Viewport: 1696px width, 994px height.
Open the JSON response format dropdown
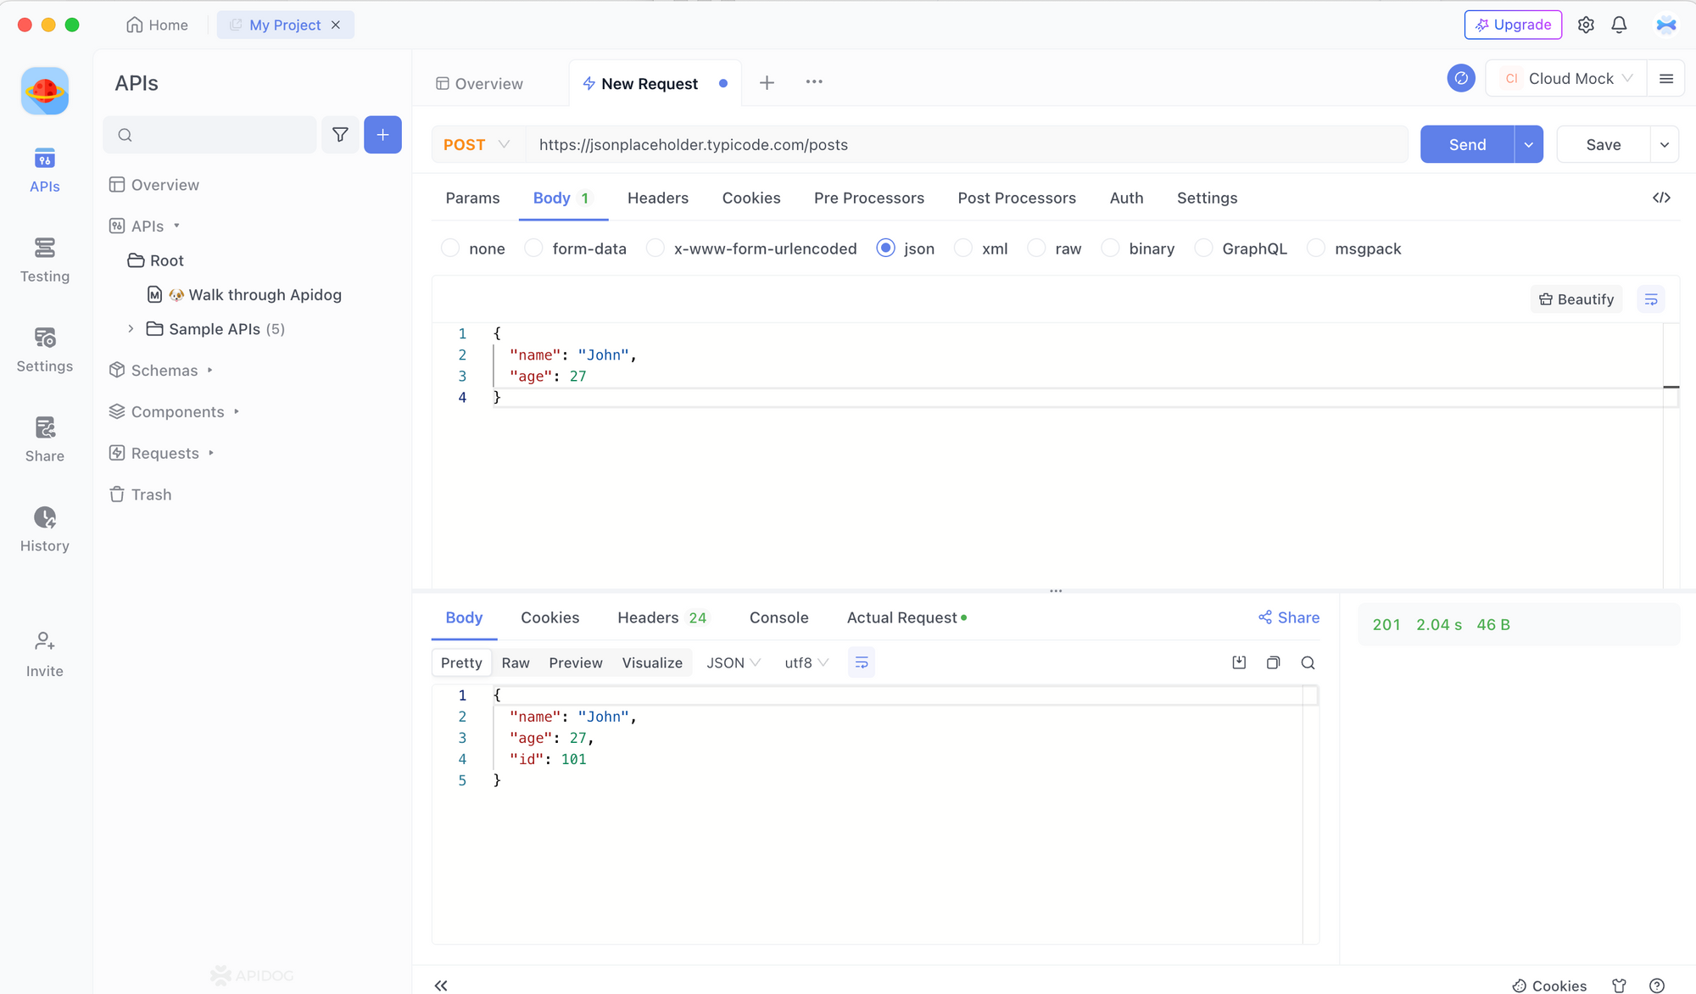(x=734, y=662)
